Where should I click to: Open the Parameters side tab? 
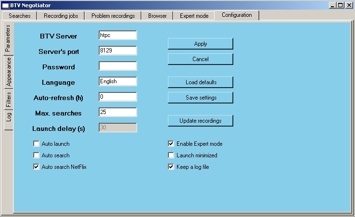click(8, 38)
